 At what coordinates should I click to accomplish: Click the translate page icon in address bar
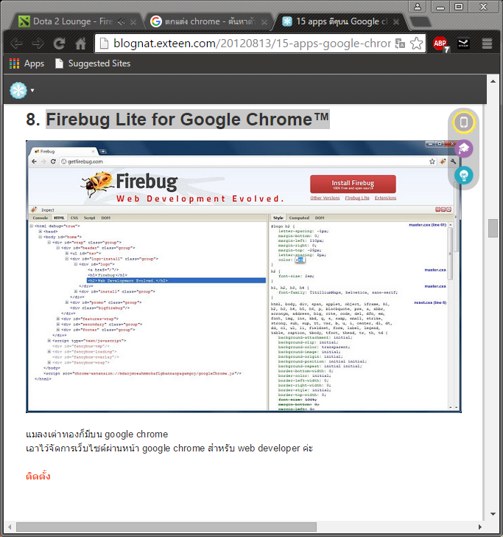(x=400, y=44)
